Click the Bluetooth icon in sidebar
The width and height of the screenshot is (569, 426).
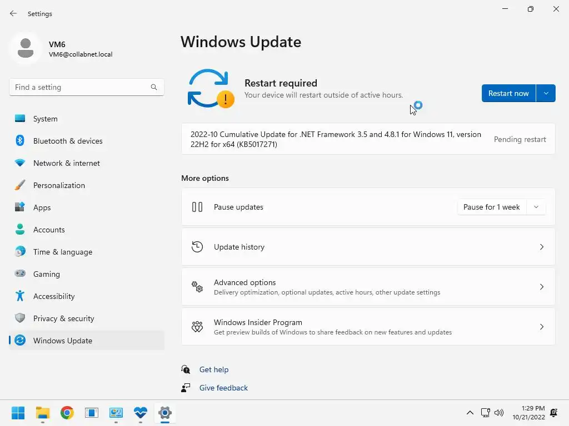pyautogui.click(x=20, y=140)
